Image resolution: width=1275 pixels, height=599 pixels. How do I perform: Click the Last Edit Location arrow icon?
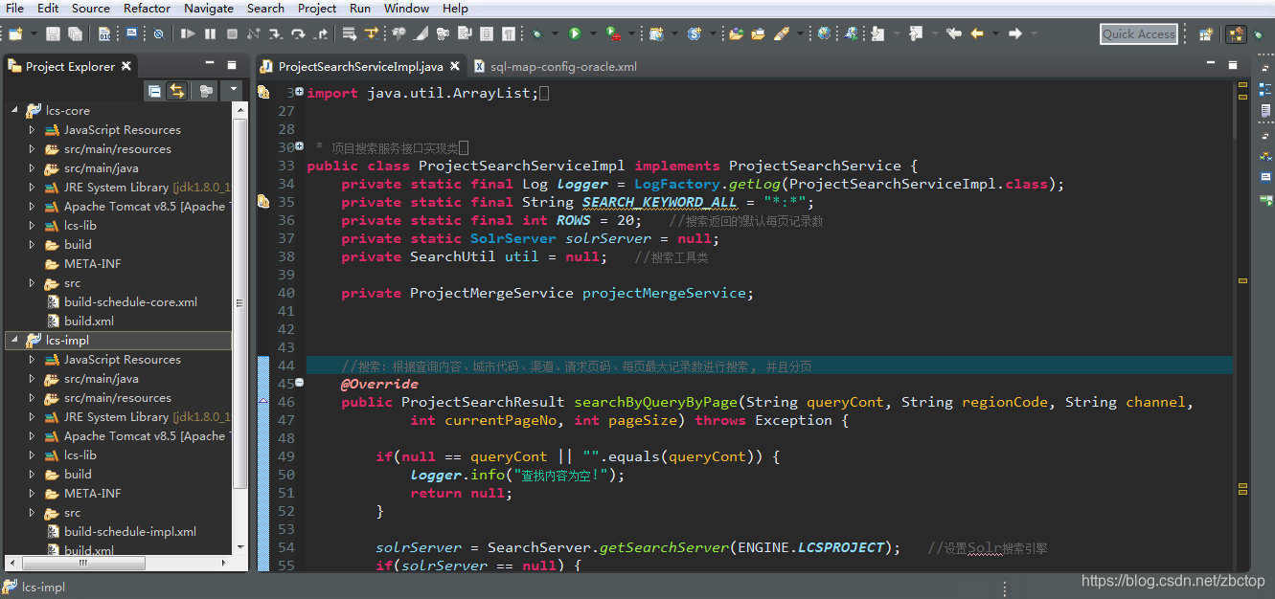click(953, 33)
